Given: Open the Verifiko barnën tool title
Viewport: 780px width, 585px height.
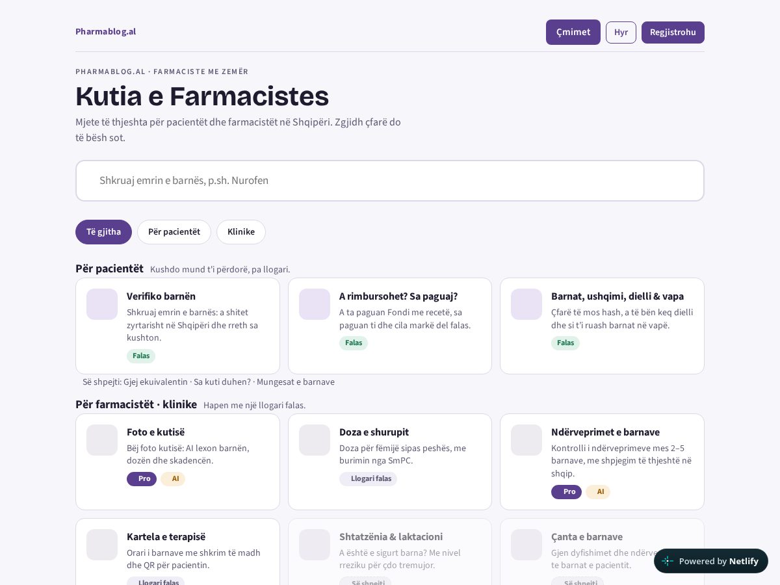Looking at the screenshot, I should (x=161, y=296).
